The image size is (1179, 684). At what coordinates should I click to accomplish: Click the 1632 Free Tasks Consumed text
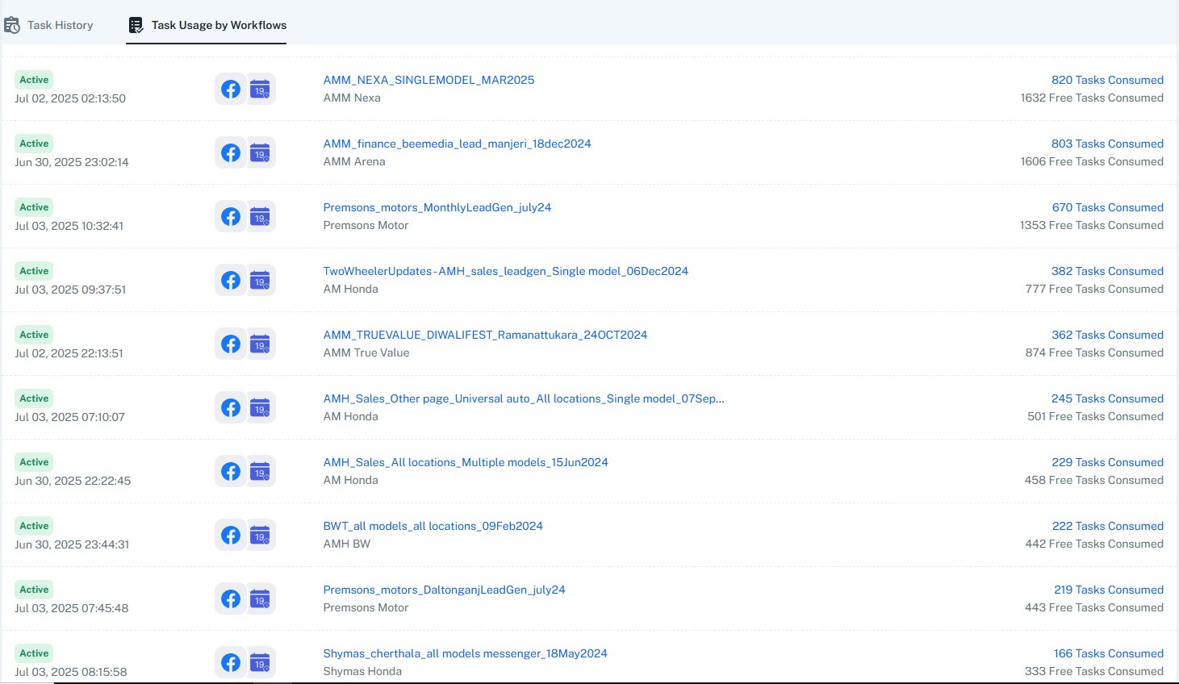tap(1092, 98)
